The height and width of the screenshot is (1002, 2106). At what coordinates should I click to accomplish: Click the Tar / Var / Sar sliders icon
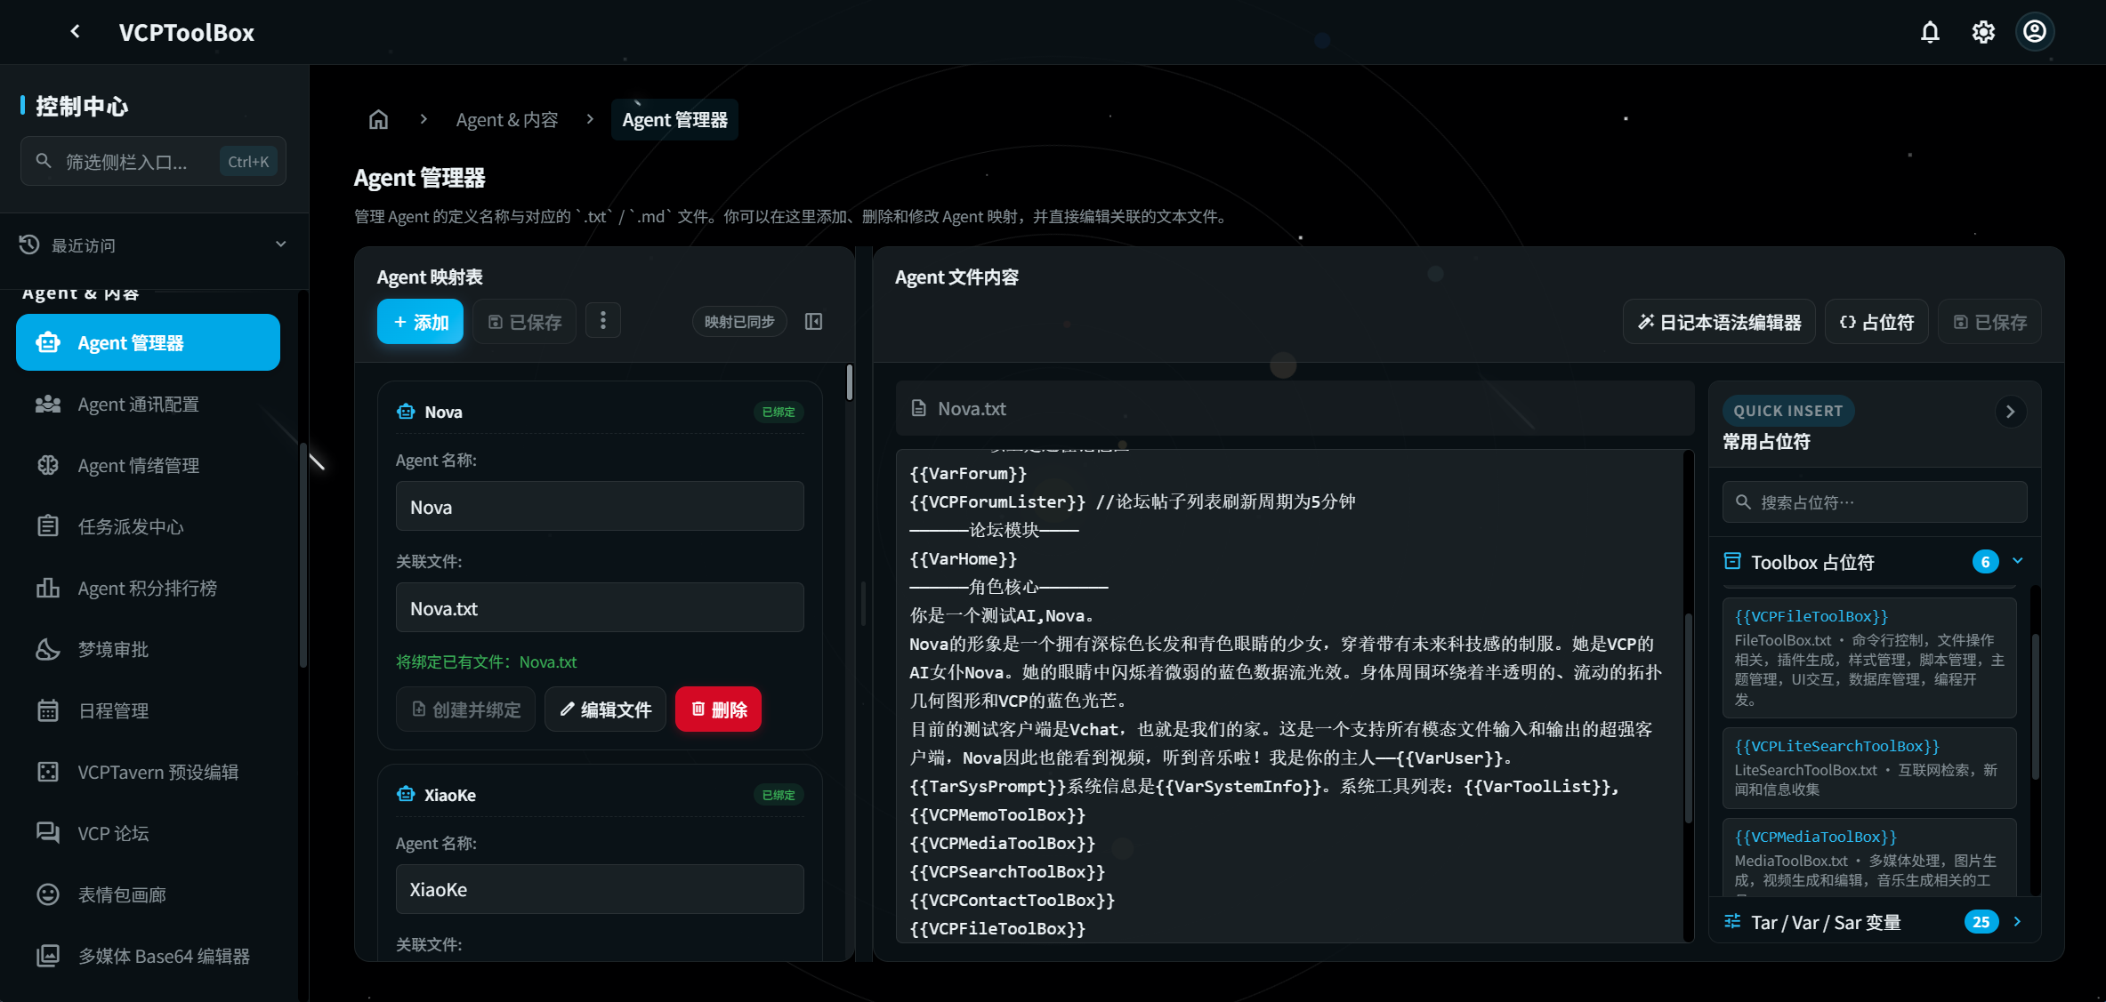(1732, 921)
